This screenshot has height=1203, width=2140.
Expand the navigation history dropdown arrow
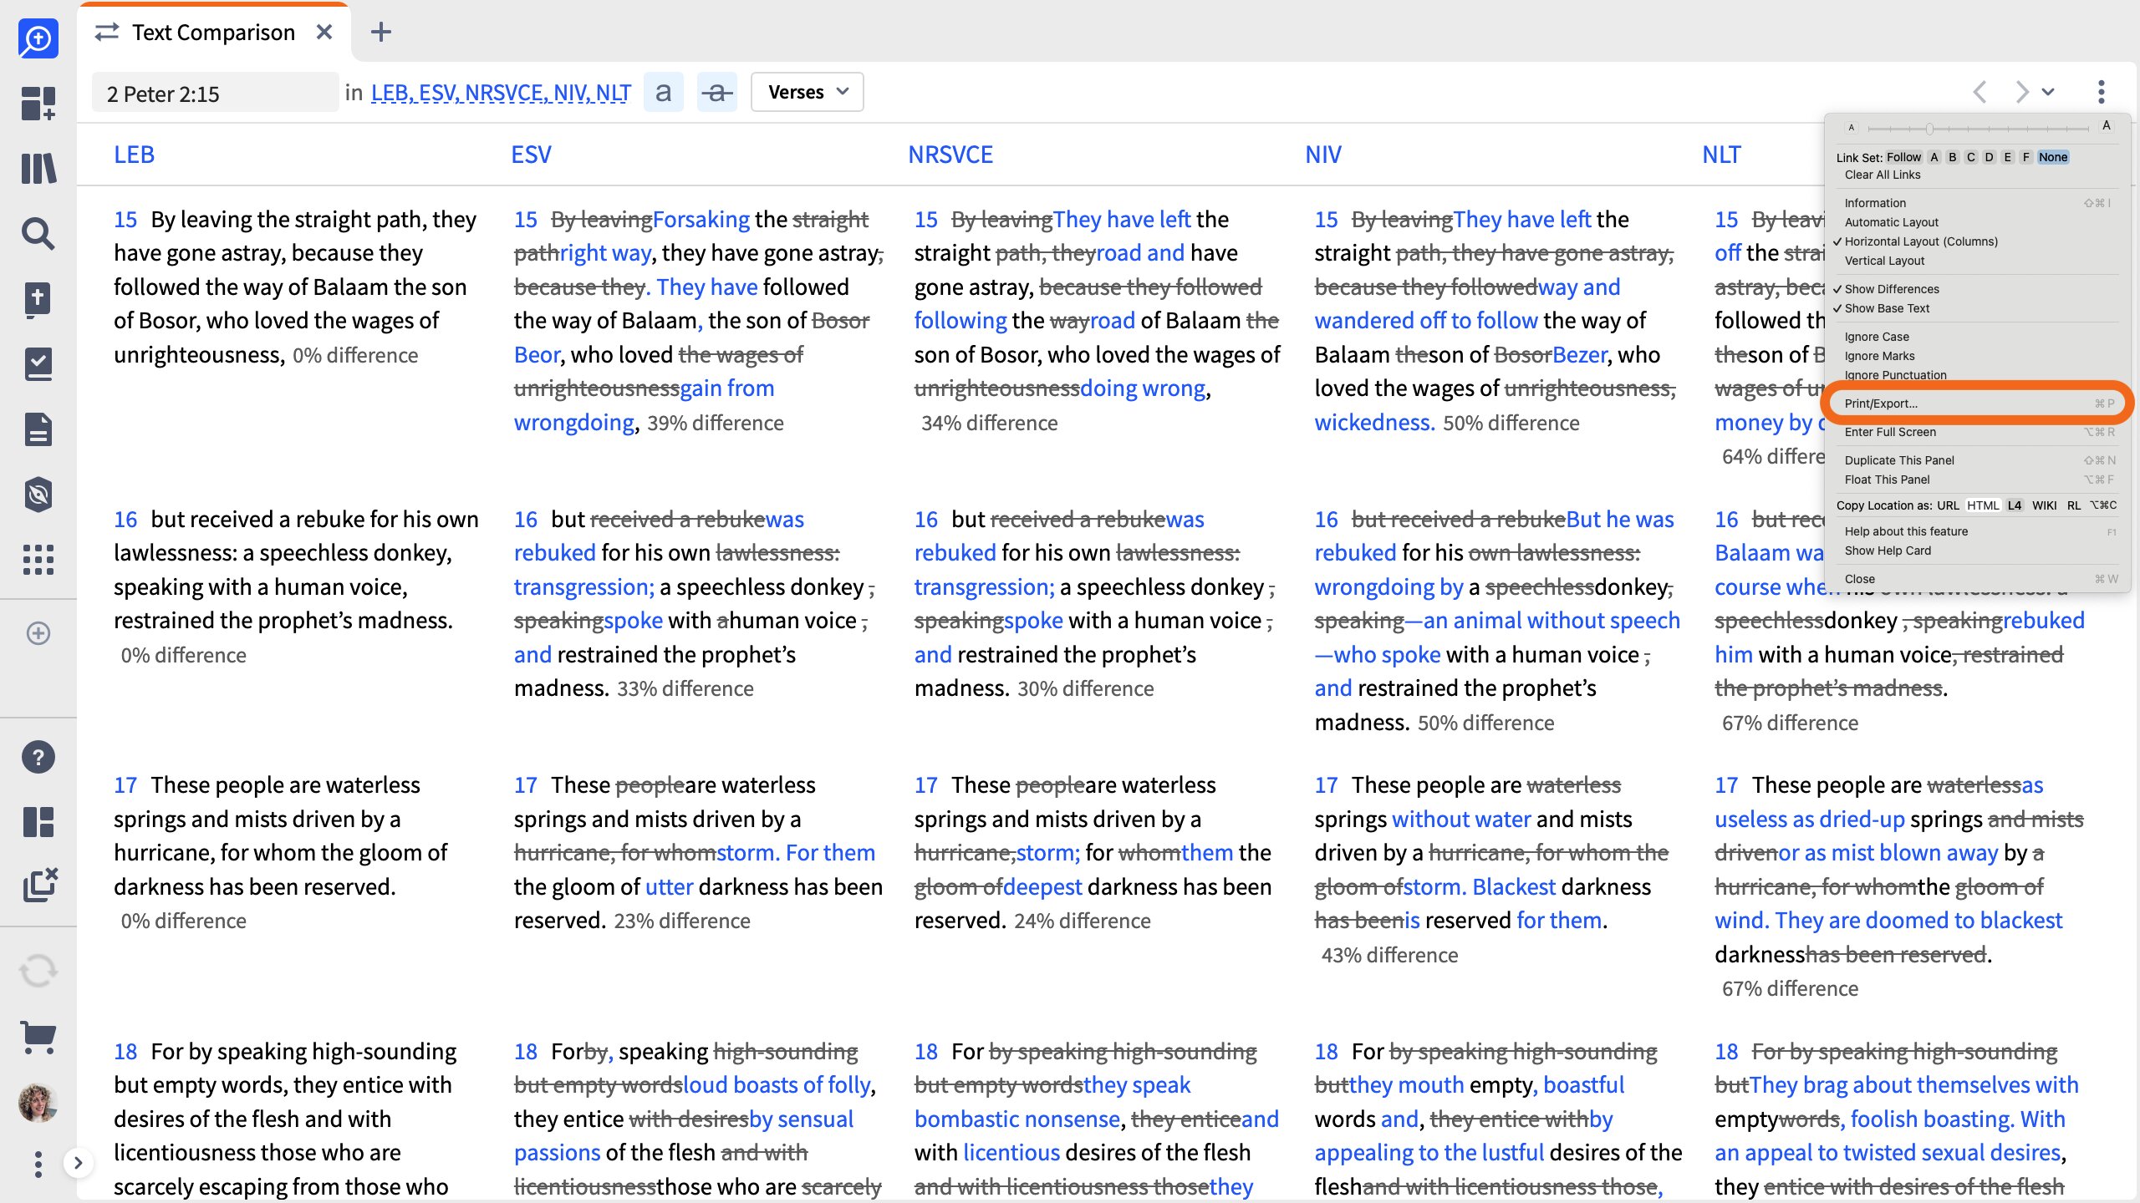click(2048, 92)
